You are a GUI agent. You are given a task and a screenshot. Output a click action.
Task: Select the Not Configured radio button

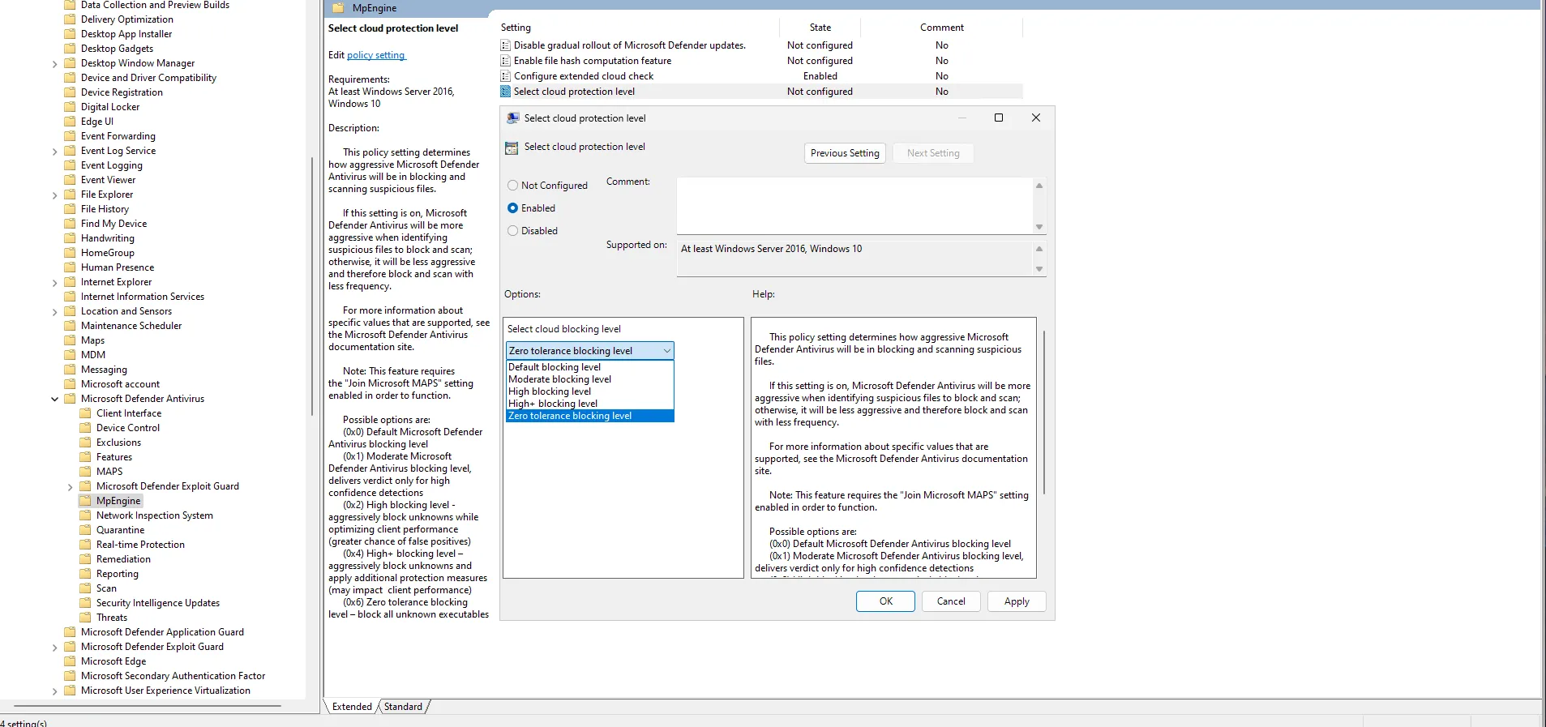512,186
